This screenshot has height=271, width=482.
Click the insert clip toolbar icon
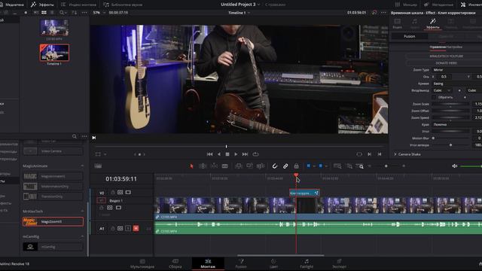pyautogui.click(x=239, y=166)
